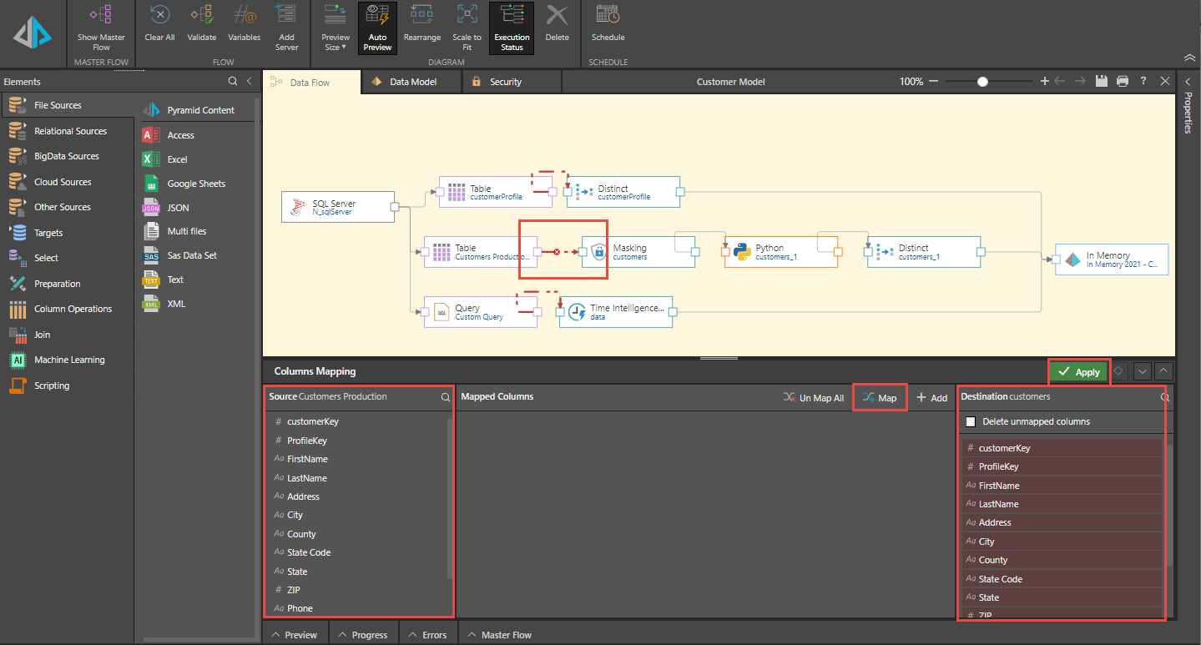Collapse the ribbon with the double chevron
This screenshot has width=1201, height=645.
pos(1189,58)
